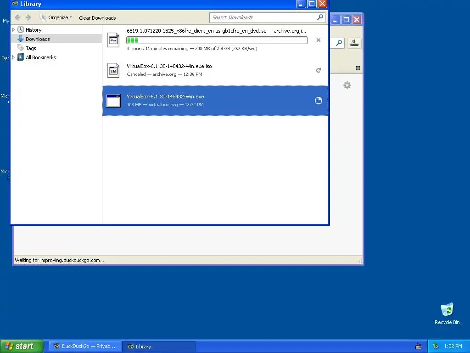Screen dimensions: 470x353
Task: Select History in the sidebar
Action: pos(33,30)
